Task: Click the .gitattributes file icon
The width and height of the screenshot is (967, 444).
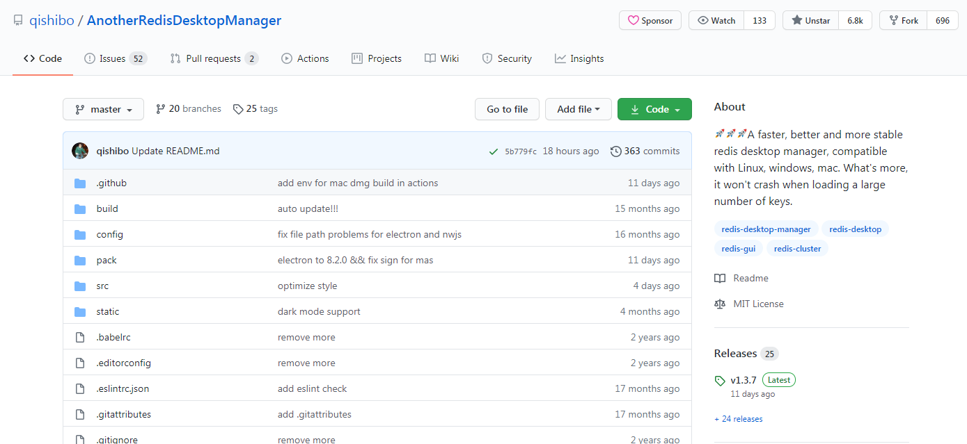Action: tap(80, 414)
